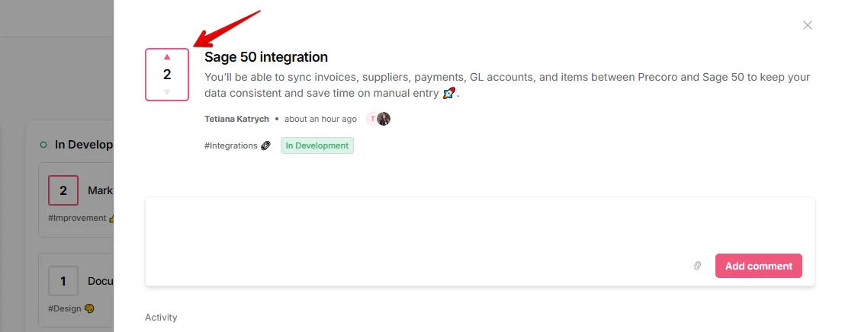Click the Sage 50 integration title
The image size is (842, 332).
coord(266,57)
